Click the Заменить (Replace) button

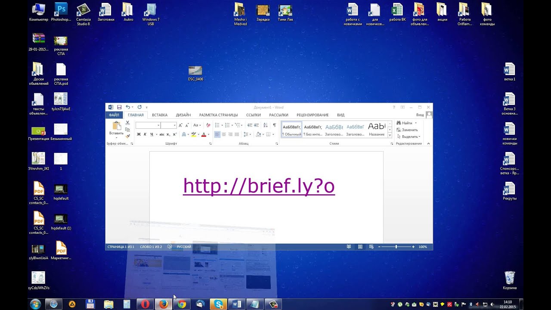[x=407, y=130]
